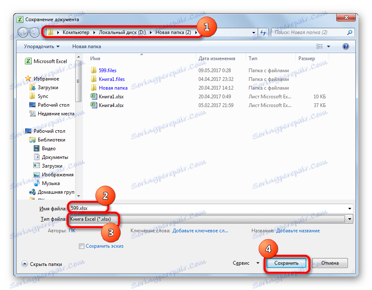Viewport: 372px width, 290px height.
Task: Click Компьютер in the breadcrumb path
Action: (76, 32)
